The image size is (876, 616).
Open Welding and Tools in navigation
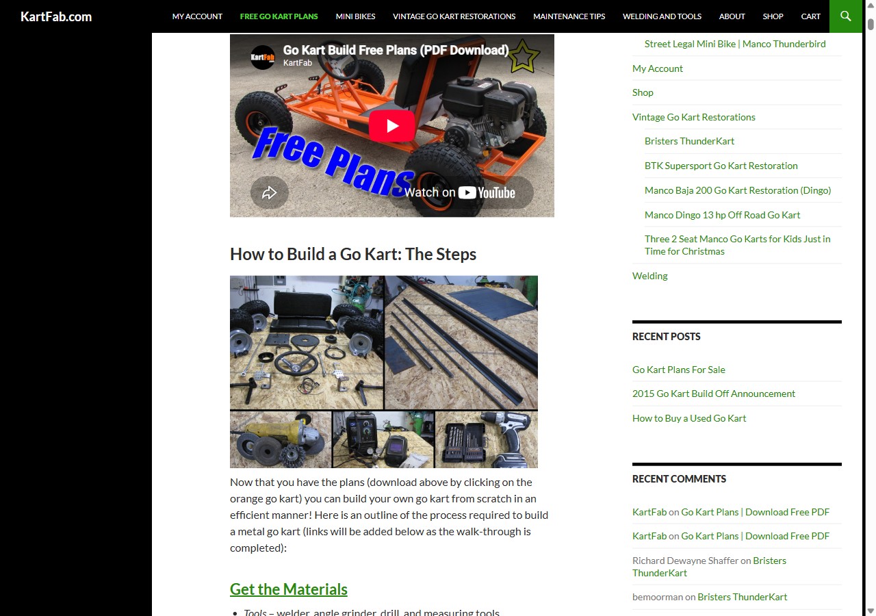click(x=662, y=16)
